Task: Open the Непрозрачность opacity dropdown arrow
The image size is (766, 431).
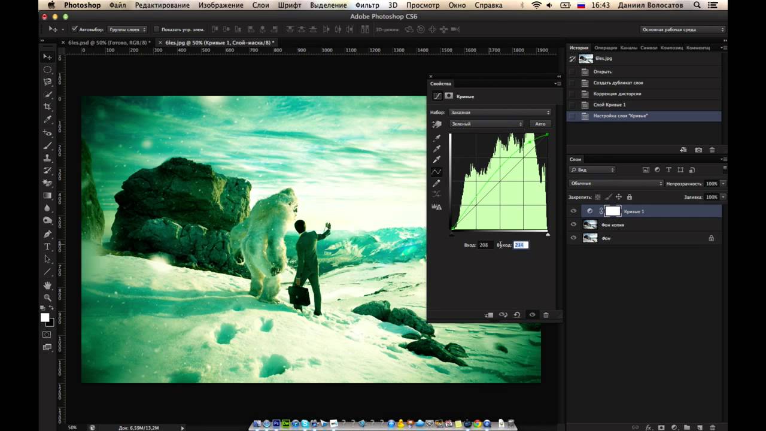Action: [723, 184]
